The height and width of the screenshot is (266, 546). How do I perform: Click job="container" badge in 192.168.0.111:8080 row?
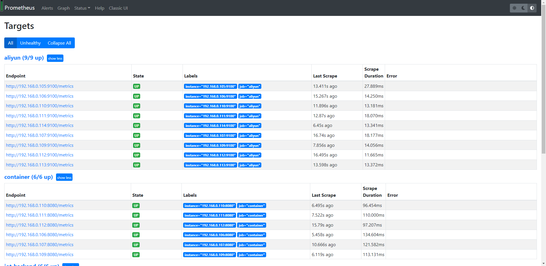point(252,215)
